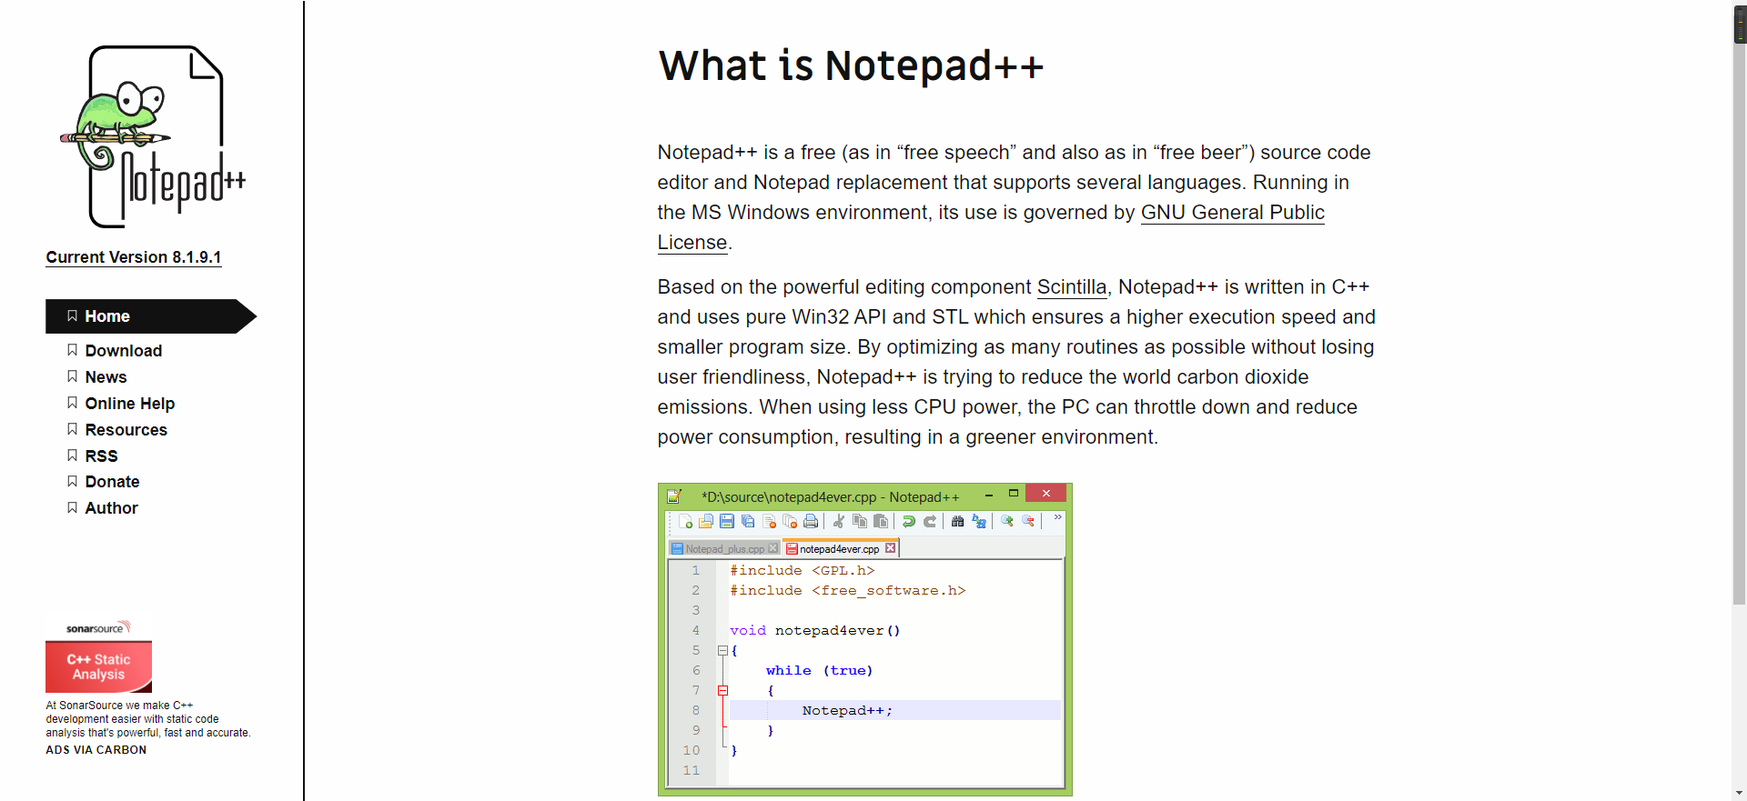The height and width of the screenshot is (801, 1747).
Task: Collapse the fold marker on line 5
Action: (722, 650)
